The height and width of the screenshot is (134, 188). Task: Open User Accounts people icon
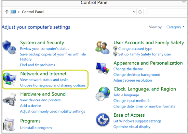[103, 47]
